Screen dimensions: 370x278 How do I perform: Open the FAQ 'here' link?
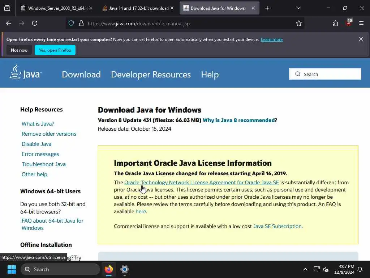tap(141, 211)
